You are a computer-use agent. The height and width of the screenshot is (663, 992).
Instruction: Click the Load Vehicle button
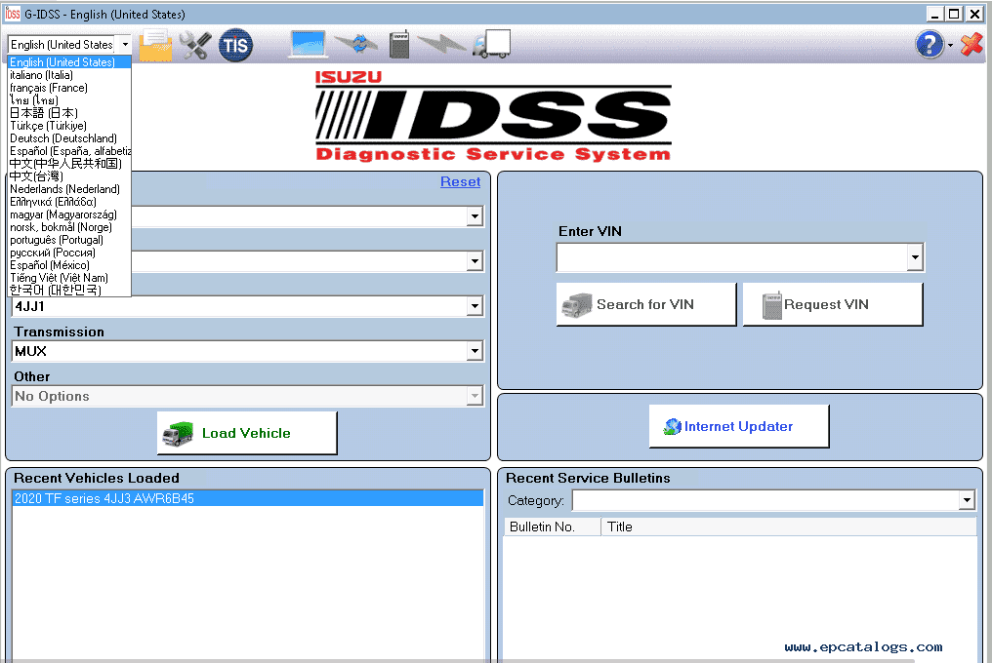tap(247, 433)
